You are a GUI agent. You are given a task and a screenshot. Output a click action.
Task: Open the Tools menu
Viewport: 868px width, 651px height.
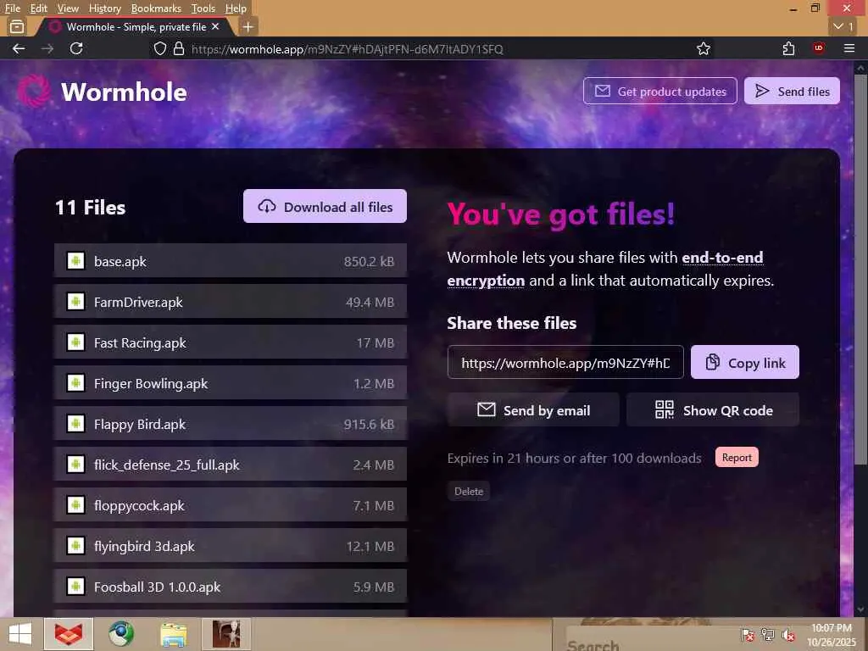coord(203,8)
